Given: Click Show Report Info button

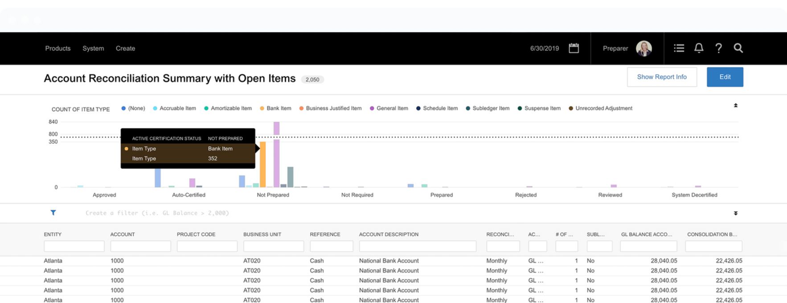Looking at the screenshot, I should [x=662, y=77].
